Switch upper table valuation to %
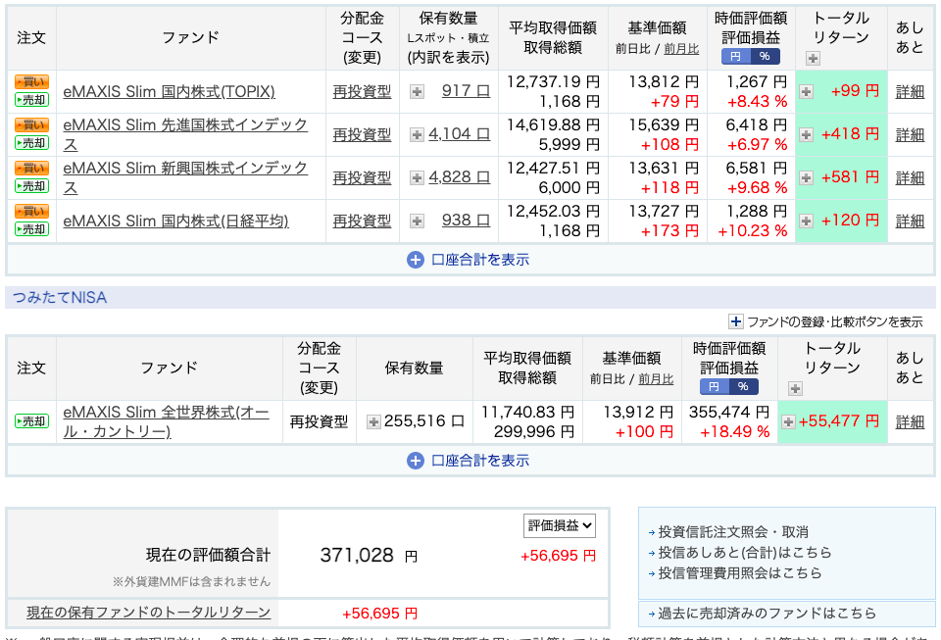Viewport: 941px width, 640px height. [765, 57]
